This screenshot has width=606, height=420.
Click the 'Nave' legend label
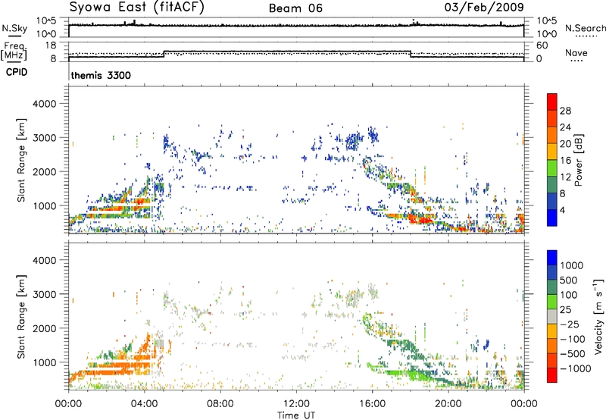pos(576,53)
